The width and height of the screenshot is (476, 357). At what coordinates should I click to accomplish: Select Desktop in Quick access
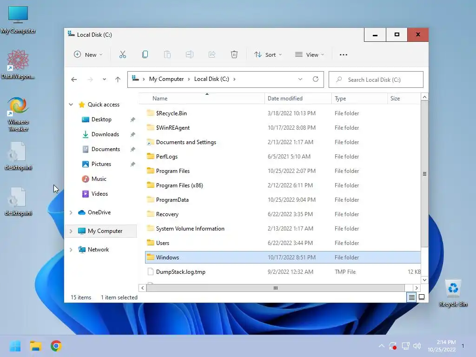101,119
